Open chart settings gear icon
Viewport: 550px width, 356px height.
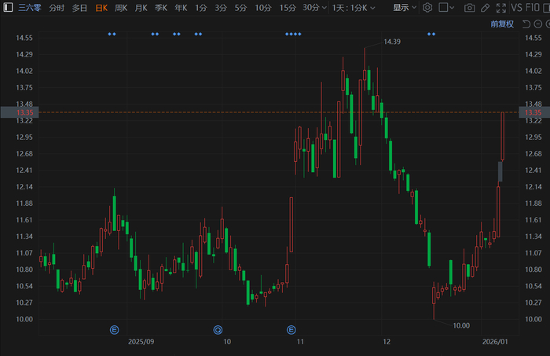click(427, 8)
